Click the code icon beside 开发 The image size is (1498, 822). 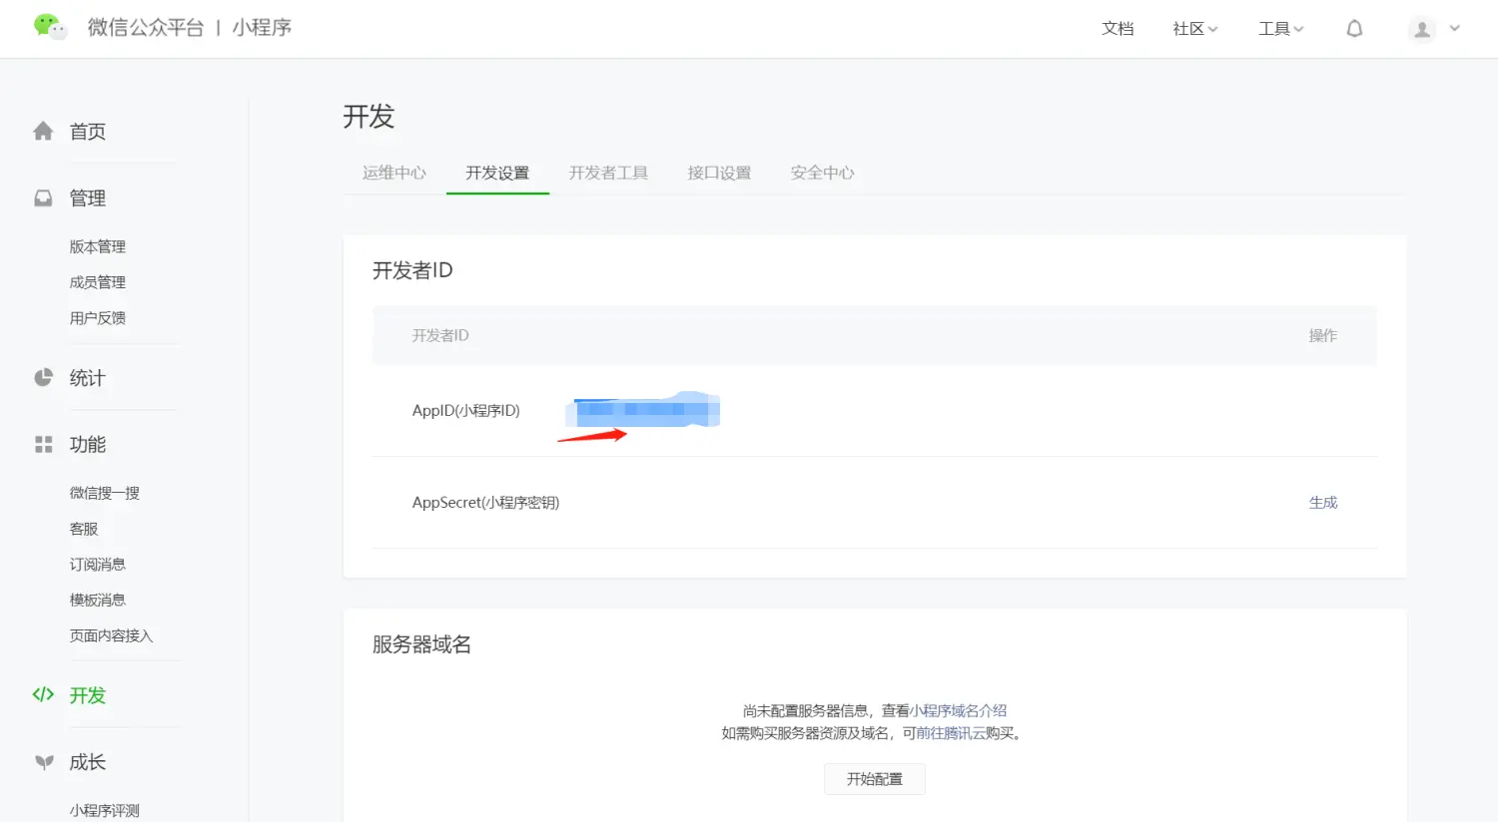click(43, 694)
